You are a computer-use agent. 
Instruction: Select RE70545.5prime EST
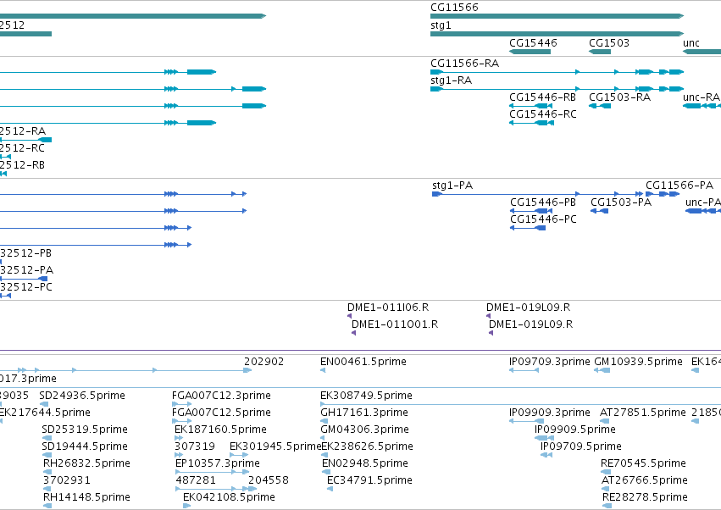pos(606,472)
